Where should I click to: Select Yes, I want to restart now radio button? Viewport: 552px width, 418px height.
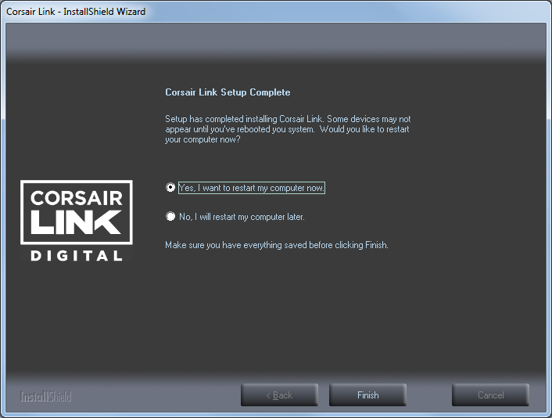(170, 188)
